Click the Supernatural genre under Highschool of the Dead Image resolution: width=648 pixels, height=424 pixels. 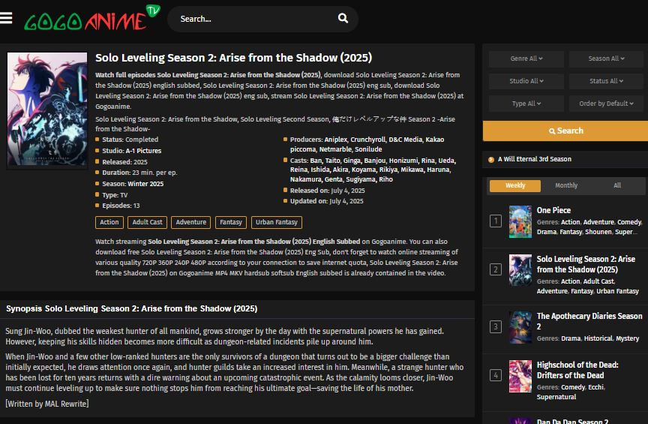coord(556,397)
